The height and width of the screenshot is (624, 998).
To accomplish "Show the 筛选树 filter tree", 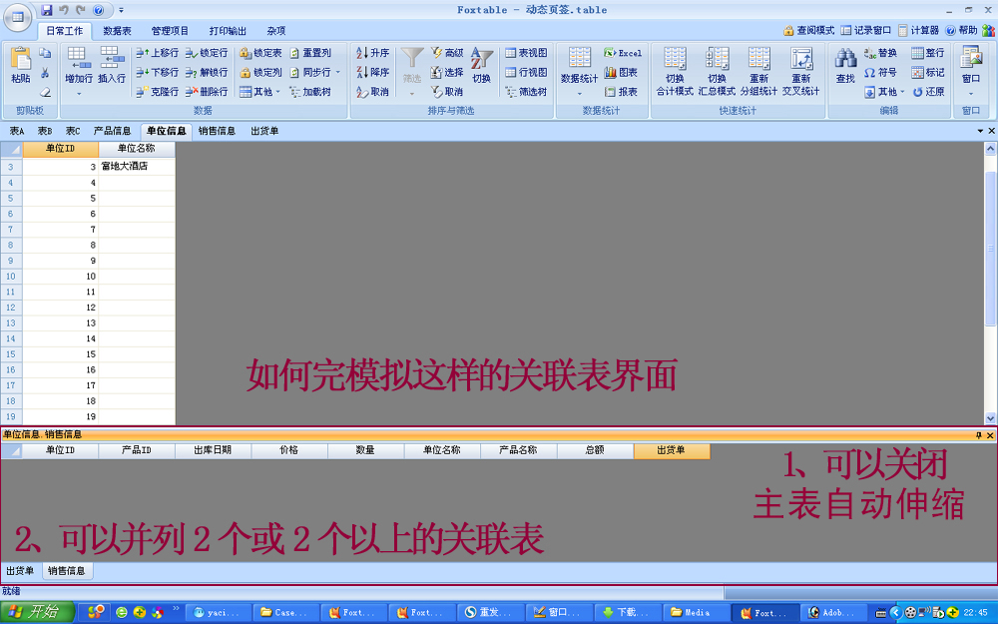I will click(526, 92).
